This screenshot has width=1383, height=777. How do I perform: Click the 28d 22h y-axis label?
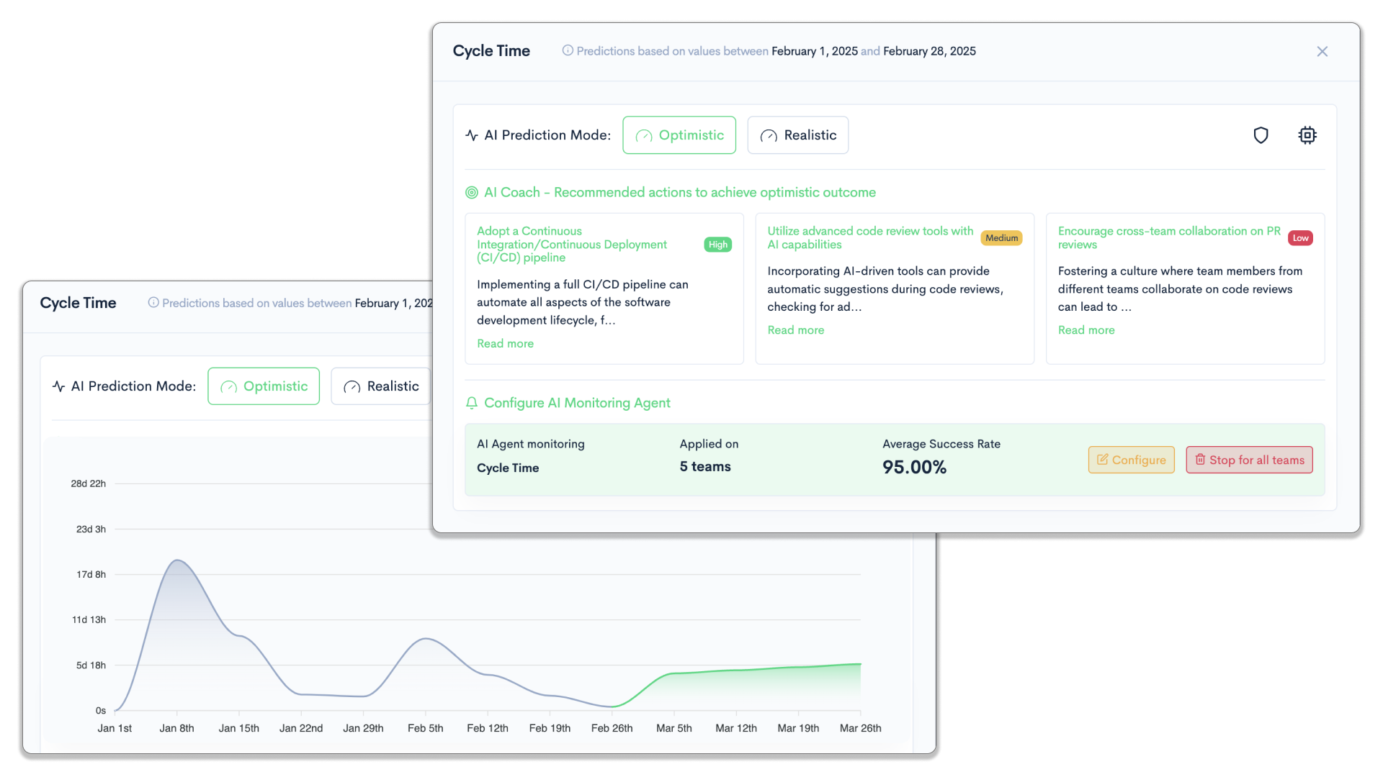(88, 483)
